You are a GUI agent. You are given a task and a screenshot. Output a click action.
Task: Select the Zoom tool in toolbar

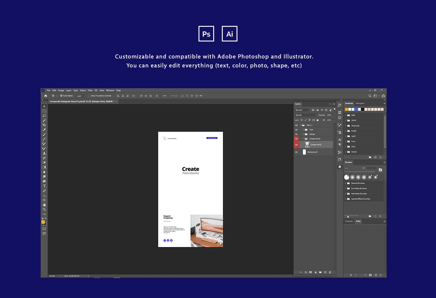(x=44, y=209)
